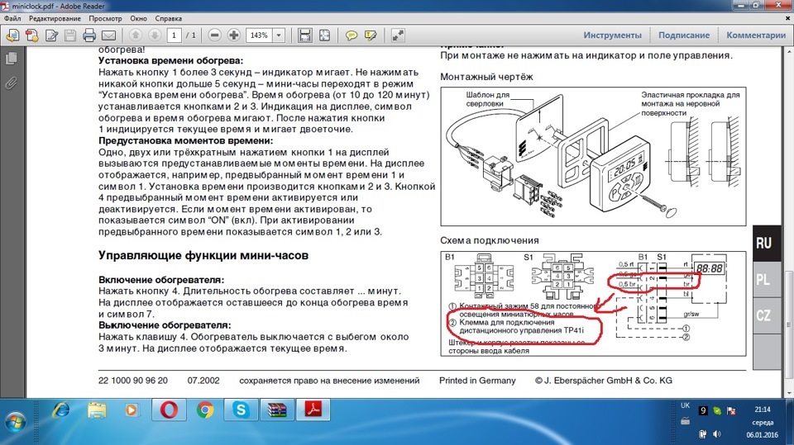The height and width of the screenshot is (445, 794).
Task: Click the 'Монтажный чертёж' heading
Action: (x=486, y=77)
